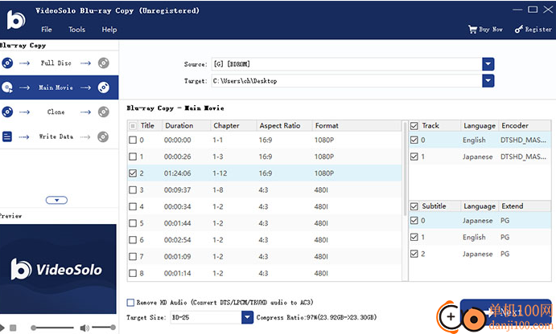The width and height of the screenshot is (556, 334).
Task: Click the Buy Now shopping cart icon
Action: pyautogui.click(x=472, y=30)
